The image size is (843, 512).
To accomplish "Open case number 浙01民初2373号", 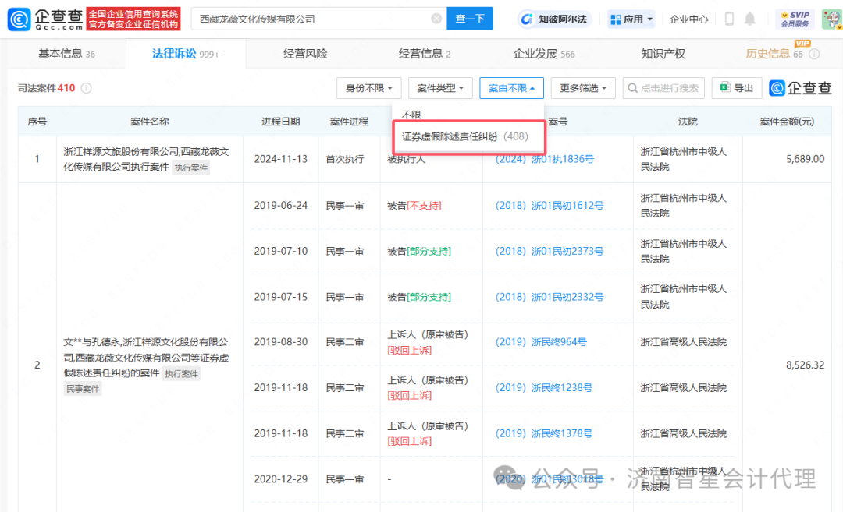I will (550, 251).
